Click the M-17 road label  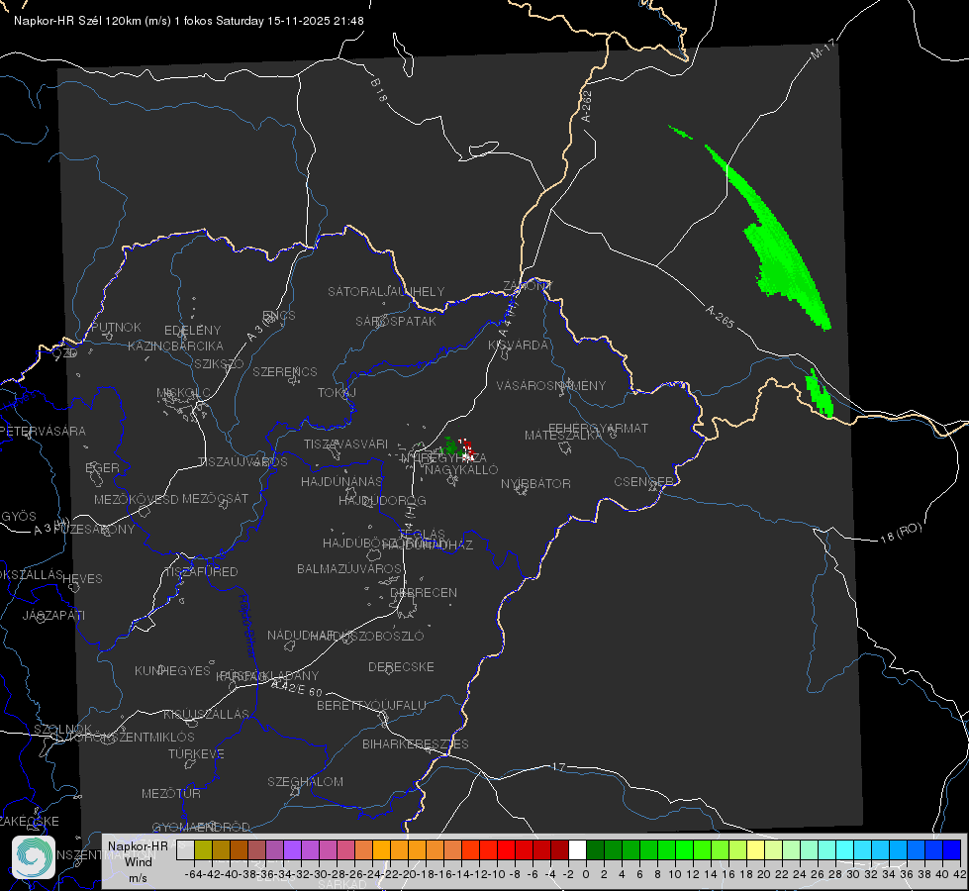(823, 49)
